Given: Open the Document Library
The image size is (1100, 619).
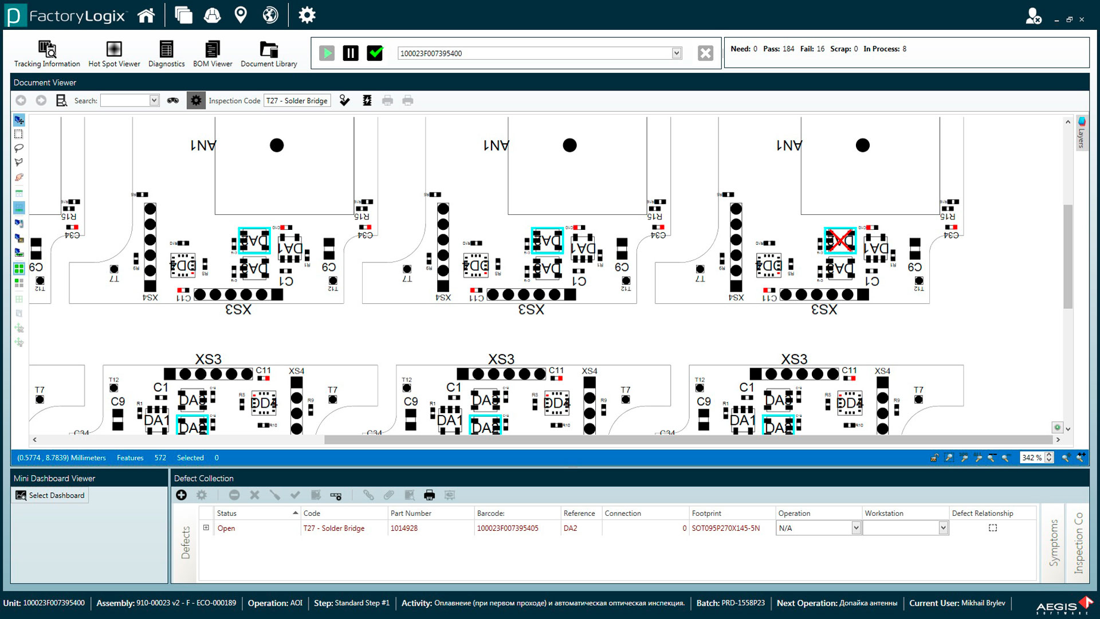Looking at the screenshot, I should tap(269, 54).
